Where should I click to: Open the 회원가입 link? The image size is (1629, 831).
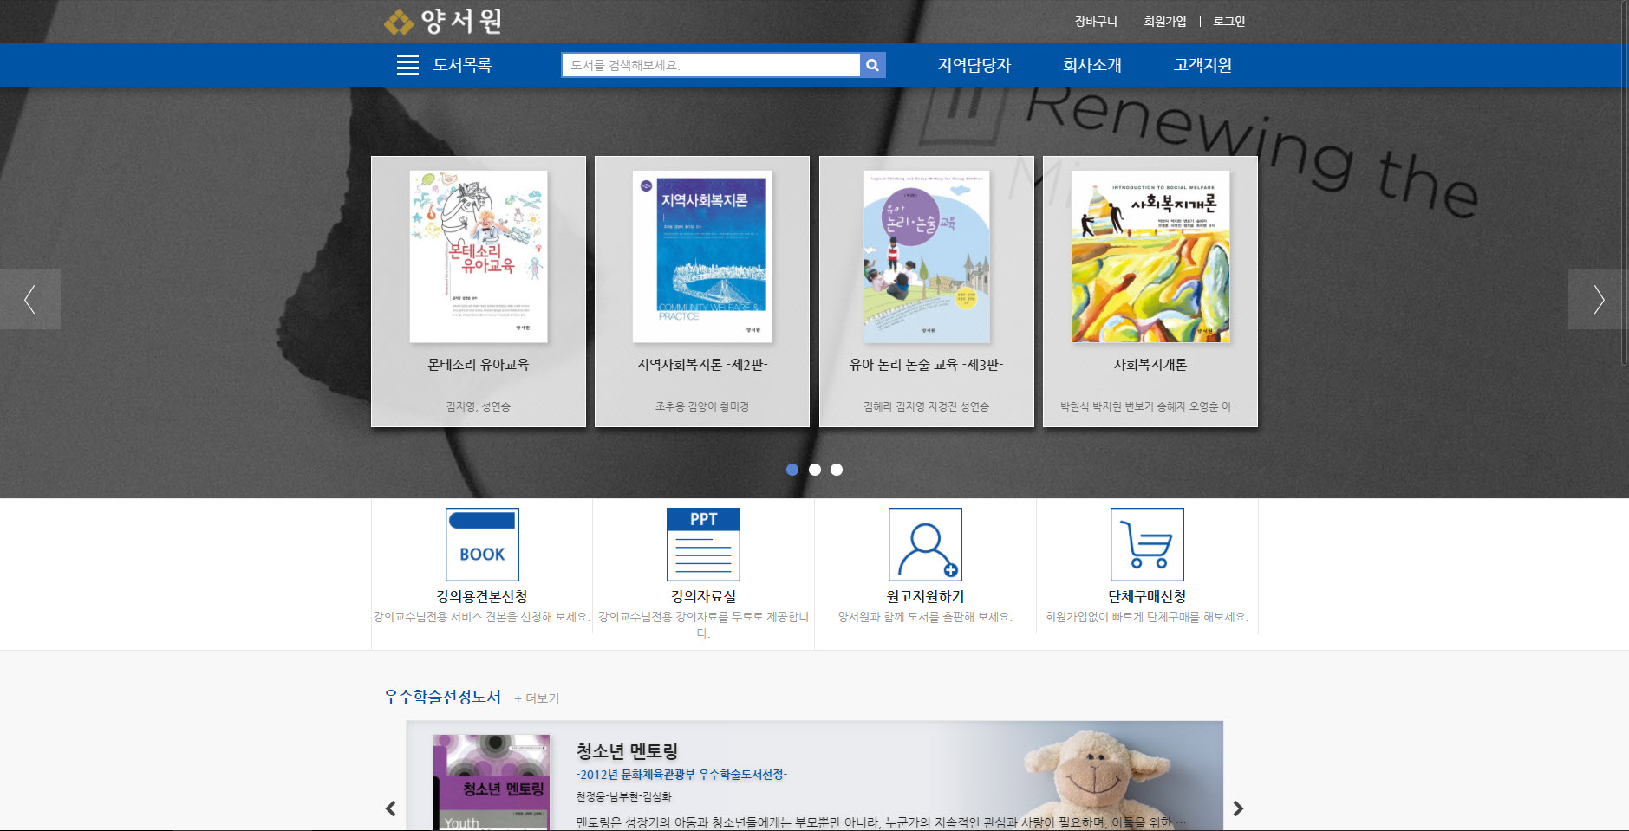1165,22
